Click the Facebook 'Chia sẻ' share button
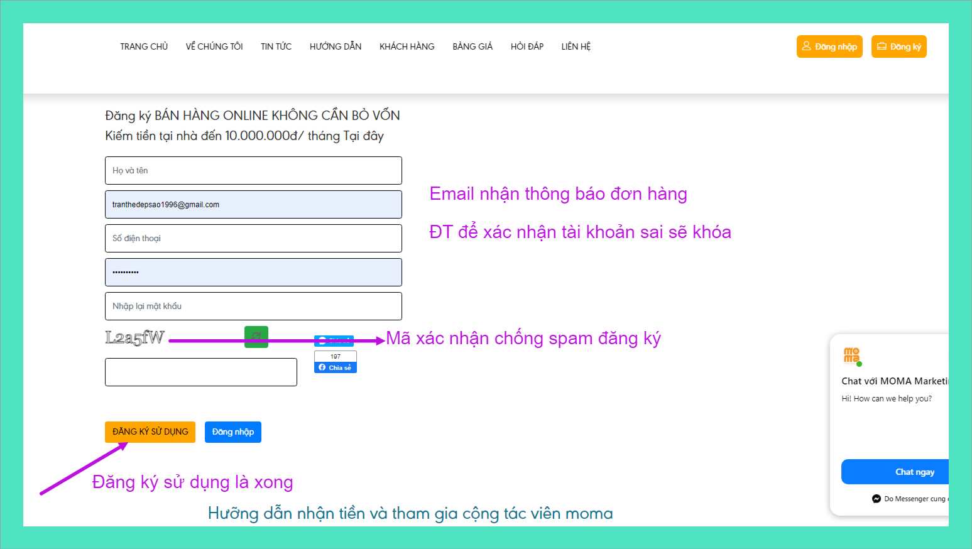Image resolution: width=972 pixels, height=549 pixels. click(x=336, y=367)
